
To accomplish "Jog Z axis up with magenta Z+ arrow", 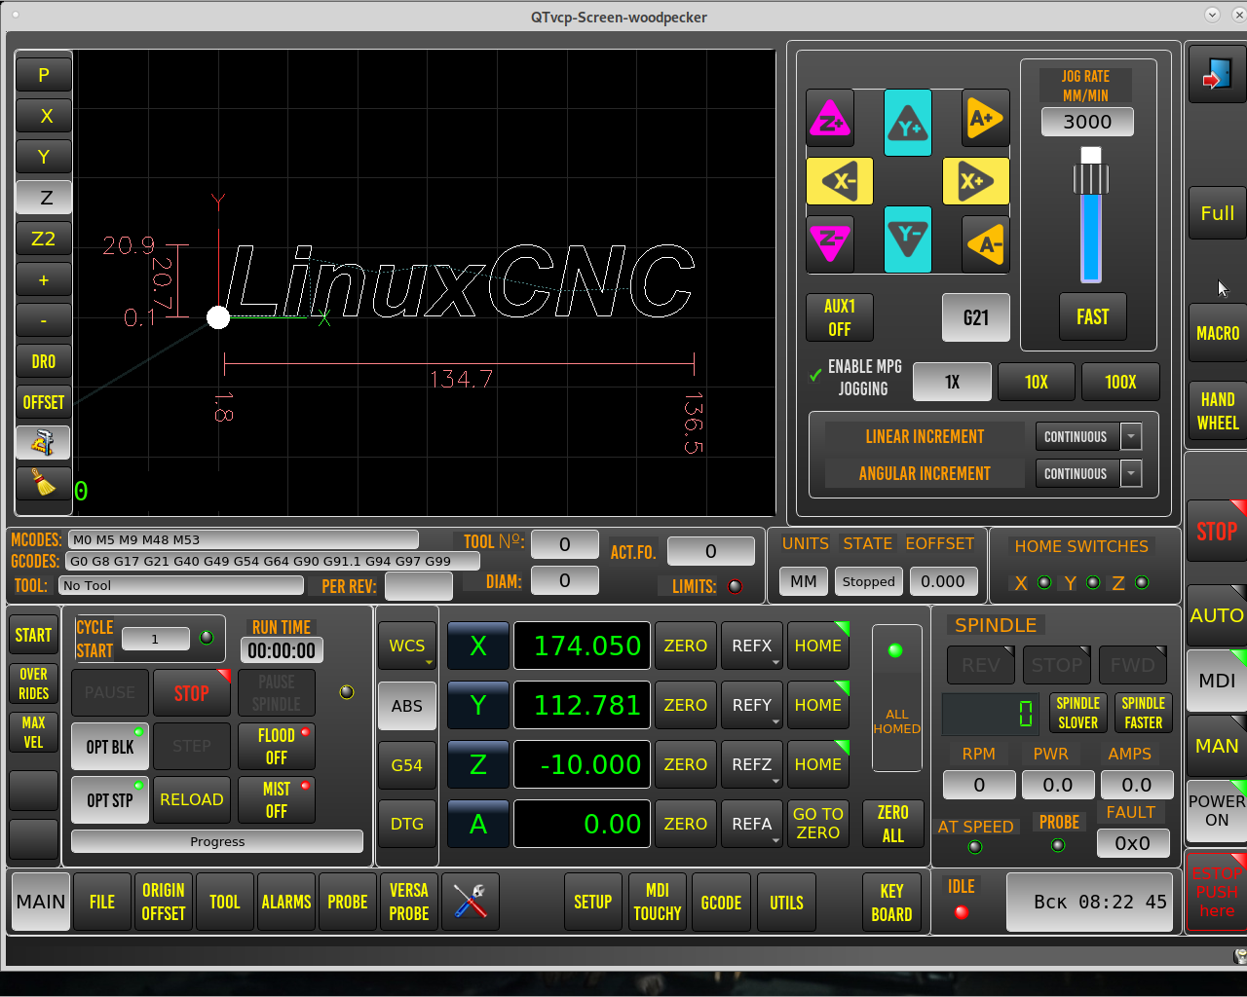I will pyautogui.click(x=830, y=119).
